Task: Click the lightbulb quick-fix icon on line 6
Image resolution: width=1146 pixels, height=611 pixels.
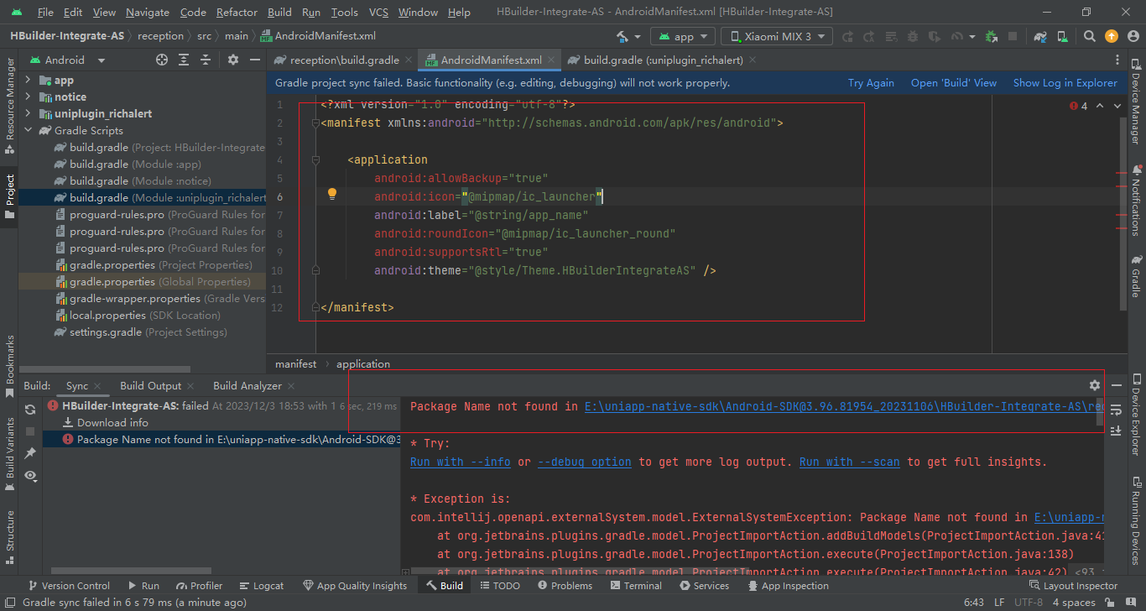Action: point(331,195)
